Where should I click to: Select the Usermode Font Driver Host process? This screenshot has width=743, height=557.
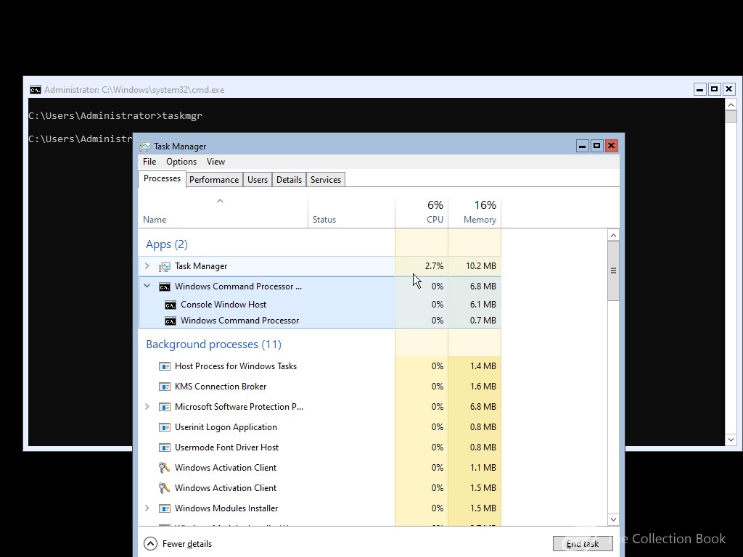coord(320,447)
